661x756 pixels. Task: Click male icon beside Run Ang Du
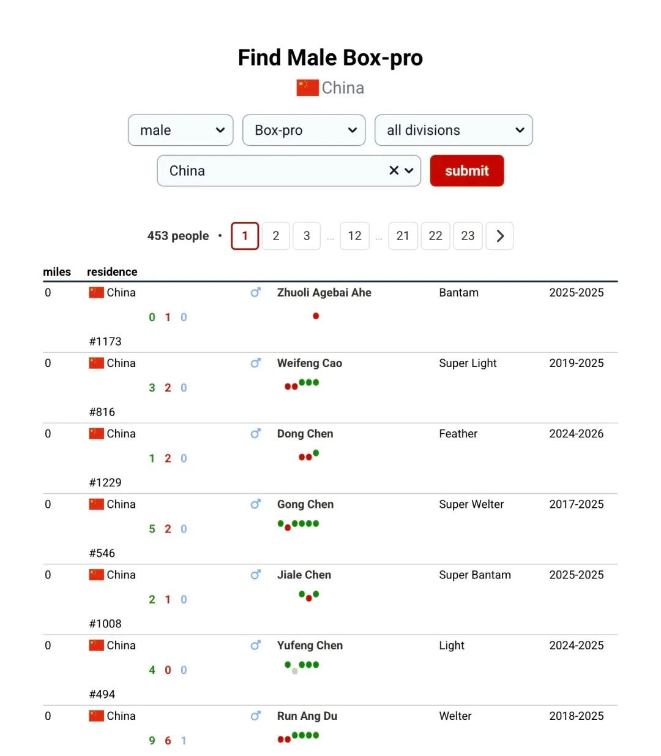tap(256, 716)
